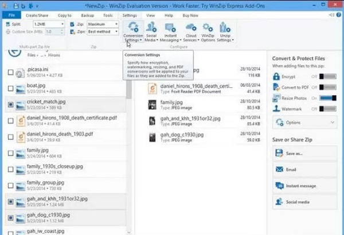Untick the gah_dog_c1930.jpg checkbox
This screenshot has height=235, width=344.
coord(10,218)
